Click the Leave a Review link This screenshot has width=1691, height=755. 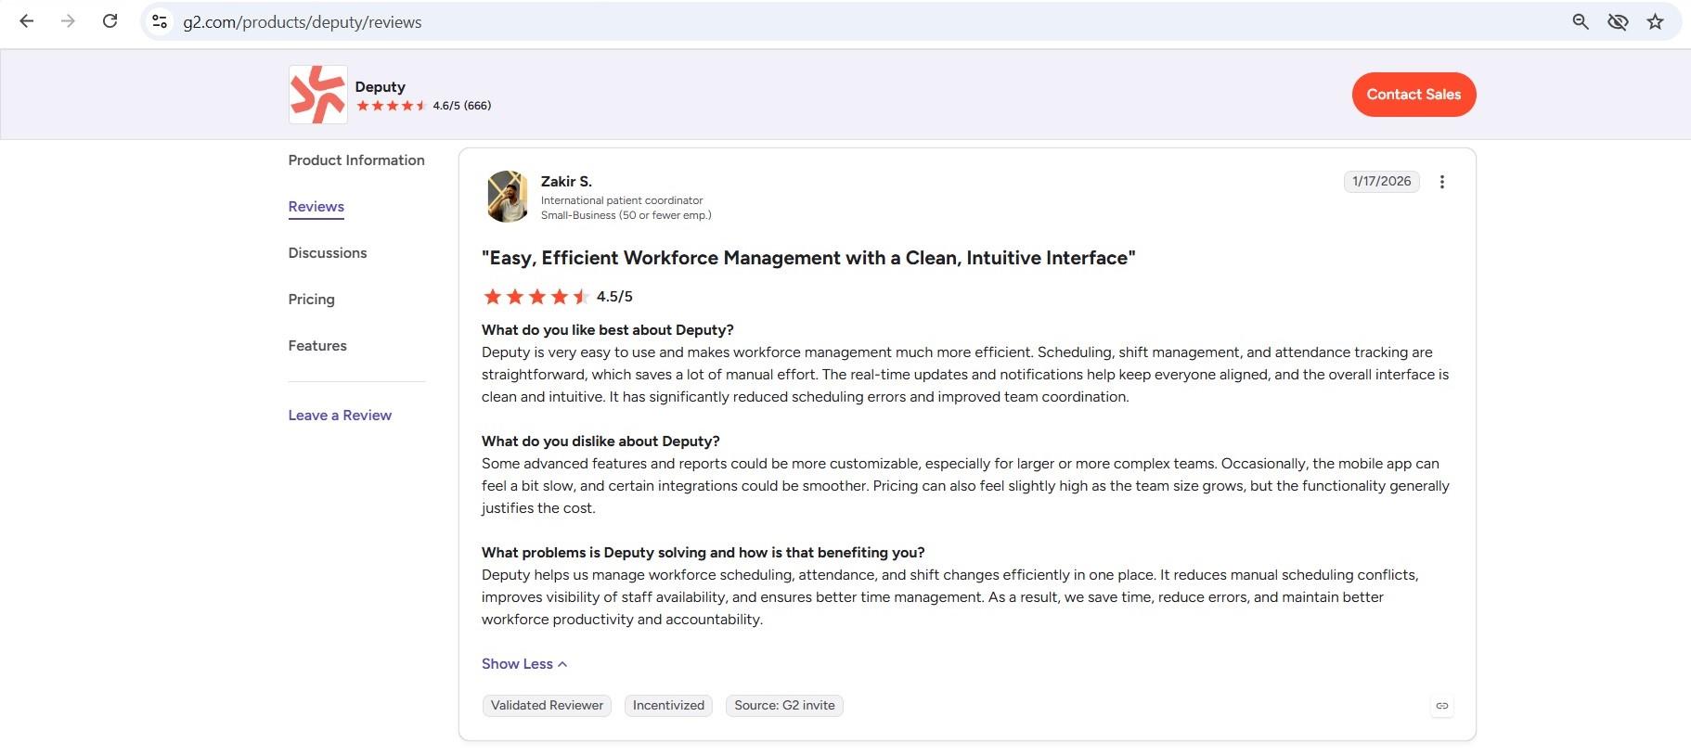[340, 416]
